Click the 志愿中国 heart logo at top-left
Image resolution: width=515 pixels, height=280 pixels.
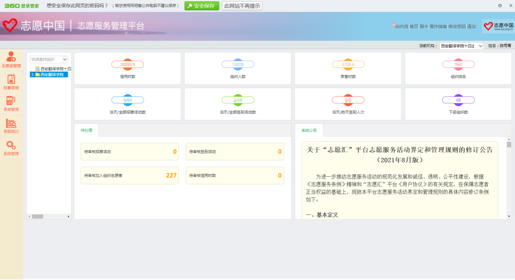tap(10, 26)
